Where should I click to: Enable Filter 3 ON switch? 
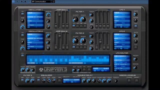click(x=22, y=80)
